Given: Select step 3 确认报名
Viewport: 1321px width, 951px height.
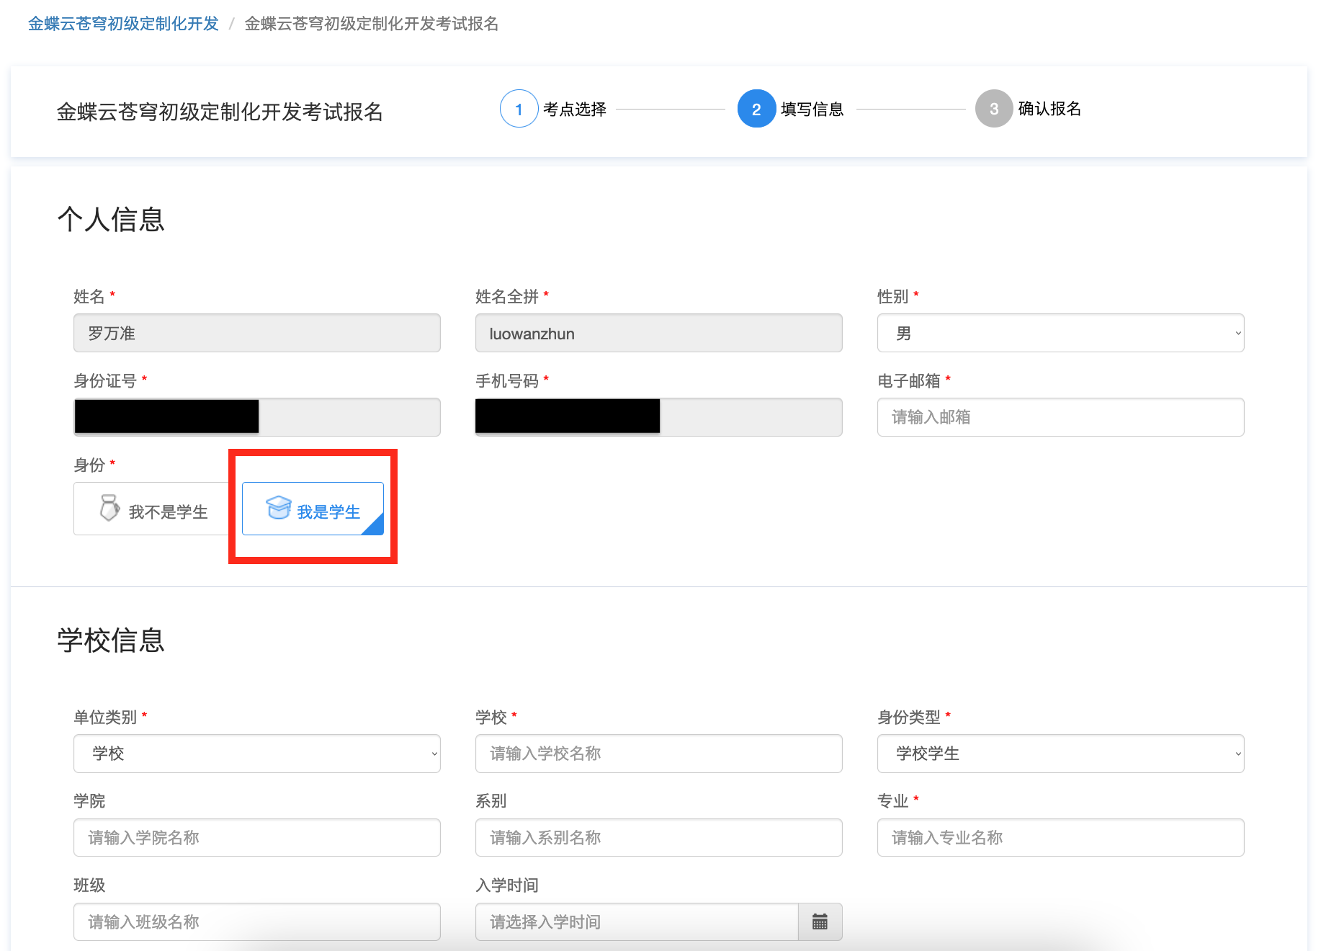Looking at the screenshot, I should 1029,109.
